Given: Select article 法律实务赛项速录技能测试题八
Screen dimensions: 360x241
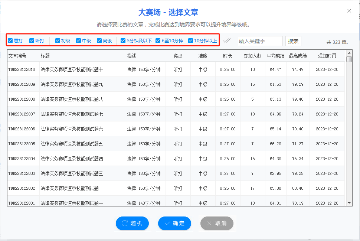Looking at the screenshot, I should (72, 99).
